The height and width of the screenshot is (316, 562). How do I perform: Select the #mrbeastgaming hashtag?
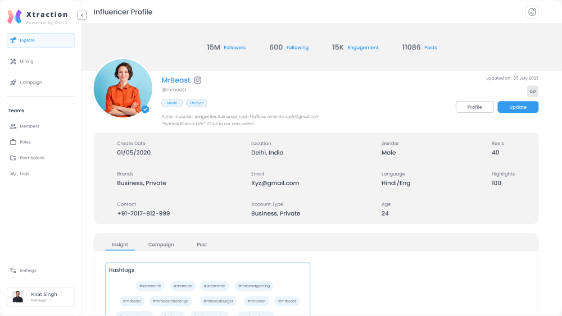254,286
